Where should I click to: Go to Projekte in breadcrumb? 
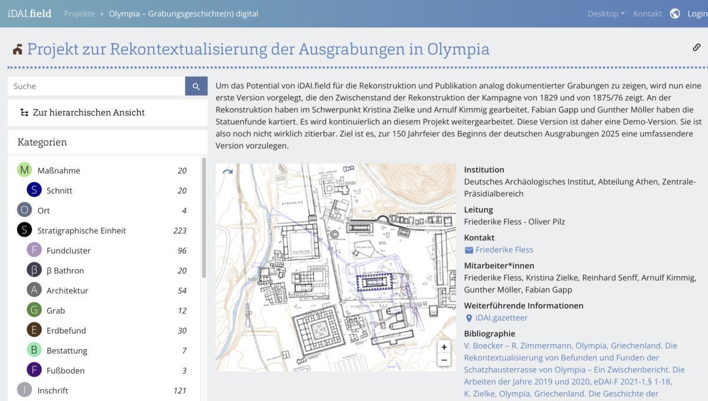[79, 14]
